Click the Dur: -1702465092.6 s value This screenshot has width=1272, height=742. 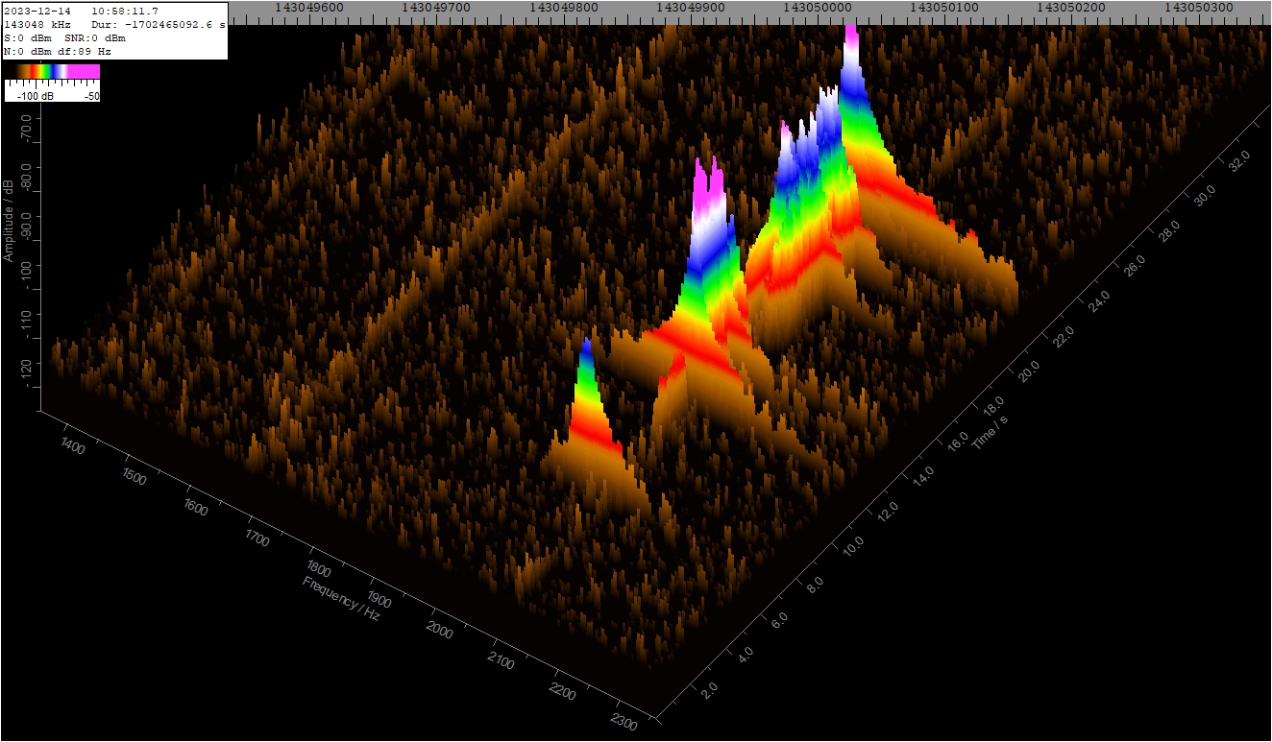(x=159, y=24)
